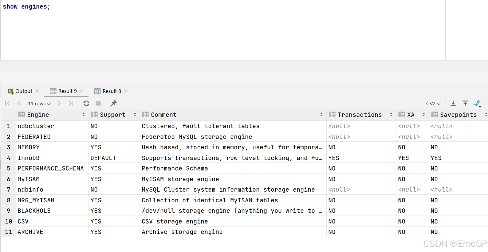Viewport: 488px width, 252px height.
Task: Go to the next page of results
Action: [x=59, y=103]
